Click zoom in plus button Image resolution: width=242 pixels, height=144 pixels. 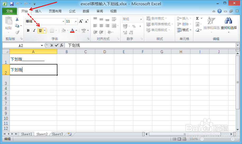232,139
